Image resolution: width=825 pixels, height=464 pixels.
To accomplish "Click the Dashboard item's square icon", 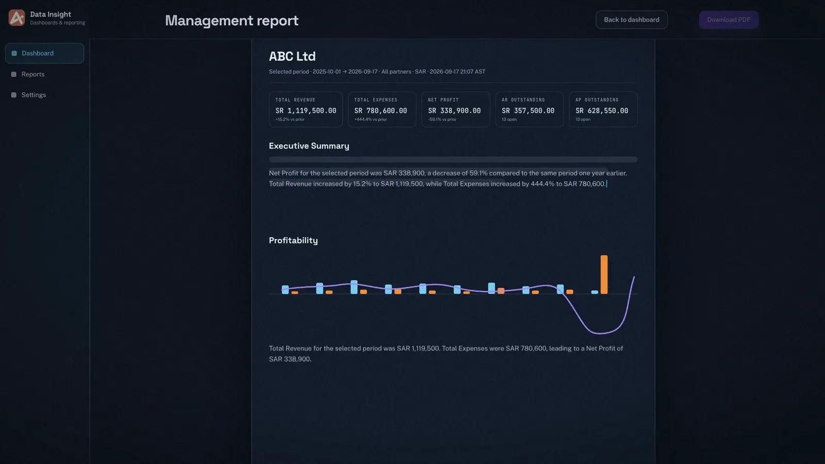I will [x=14, y=53].
